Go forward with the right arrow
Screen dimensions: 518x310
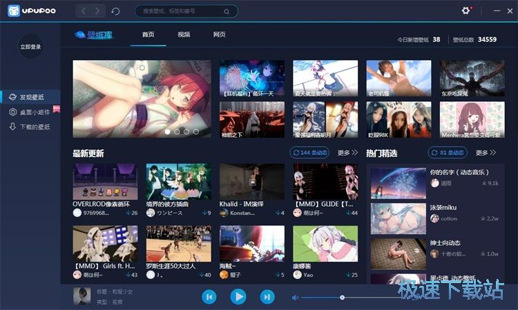98,11
